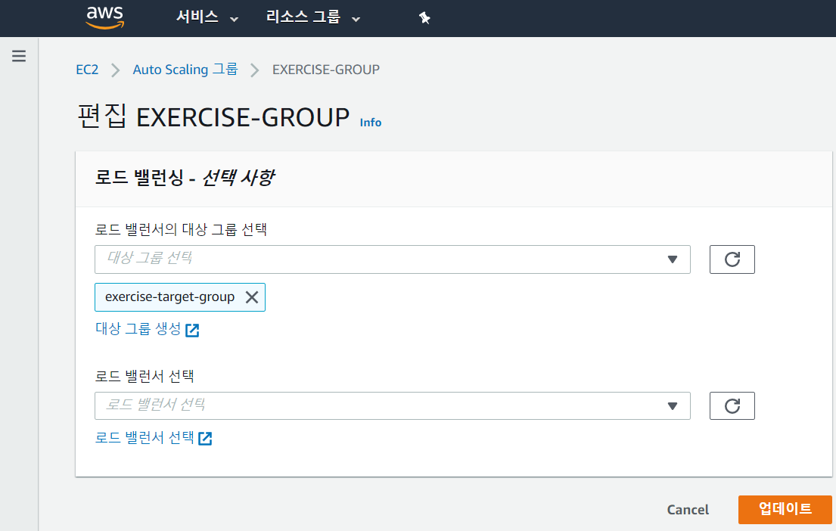Remove the exercise-target-group tag
Image resolution: width=836 pixels, height=531 pixels.
[x=252, y=297]
